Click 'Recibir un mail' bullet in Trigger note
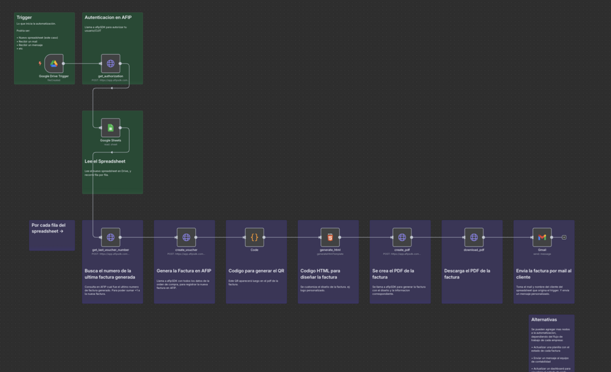The image size is (611, 372). (x=27, y=41)
